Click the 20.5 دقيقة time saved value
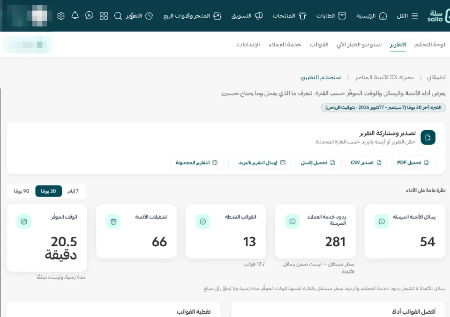 [61, 248]
